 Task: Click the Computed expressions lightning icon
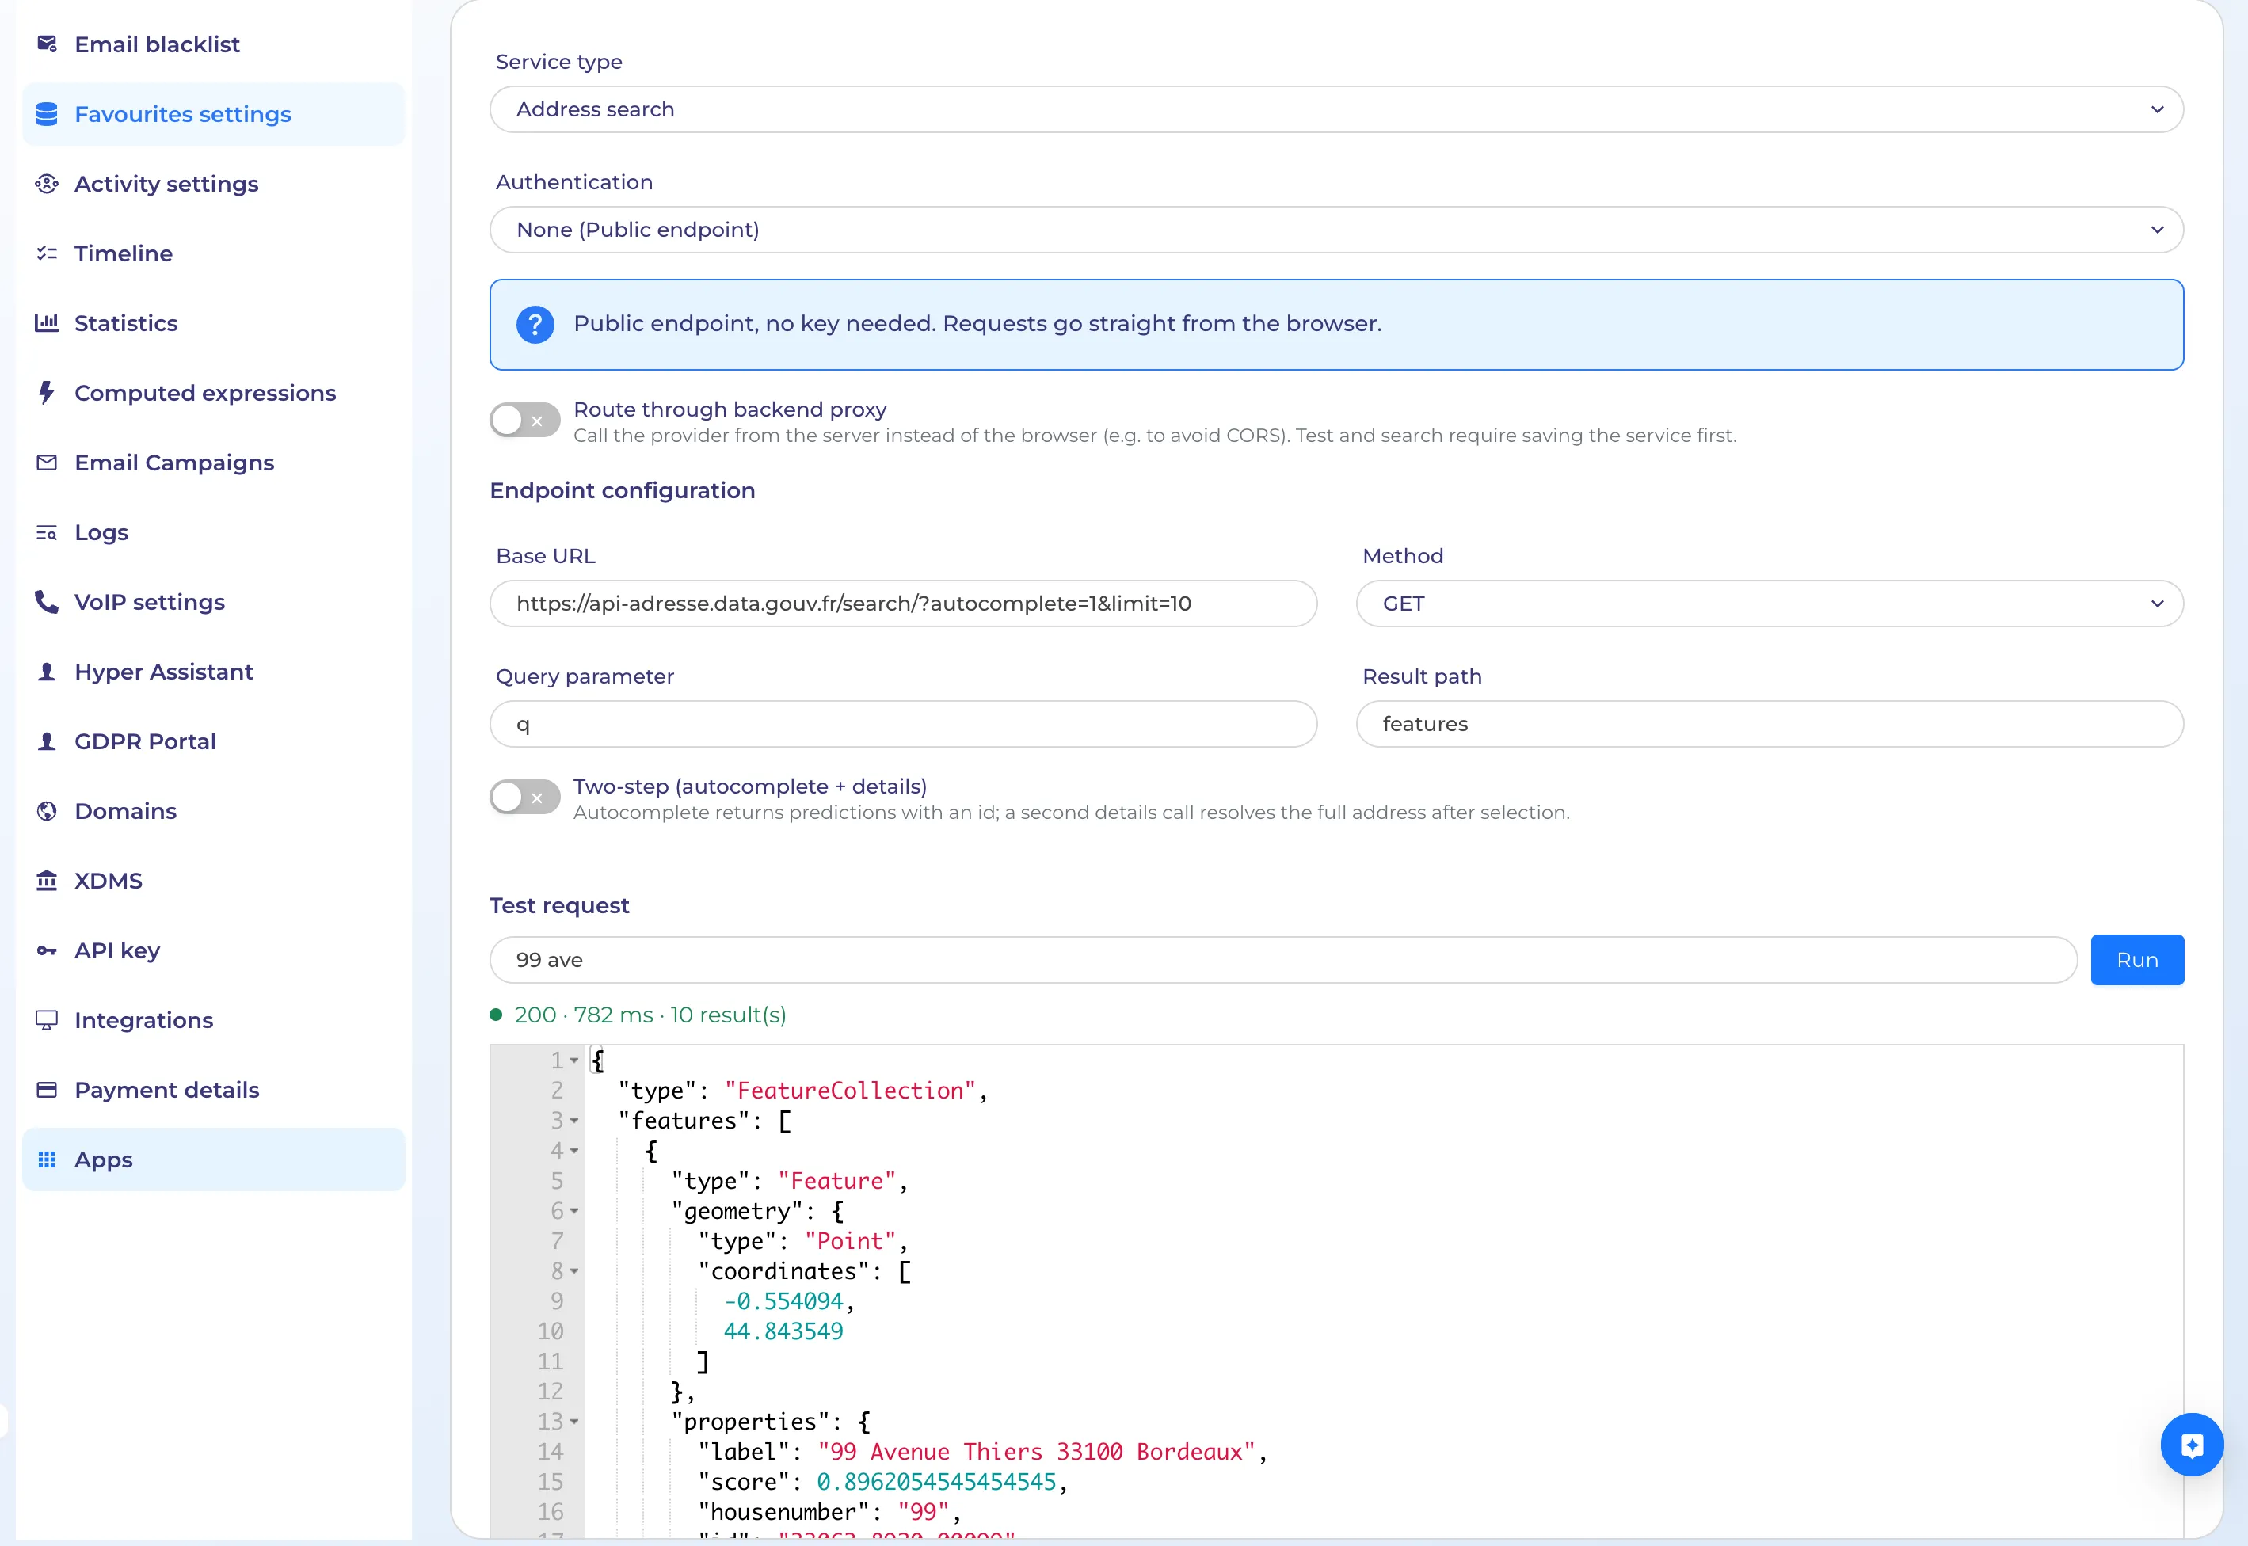point(47,392)
